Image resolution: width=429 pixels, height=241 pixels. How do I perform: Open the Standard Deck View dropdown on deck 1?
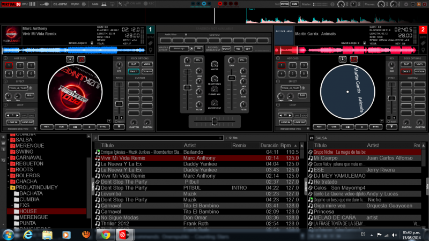click(x=35, y=129)
